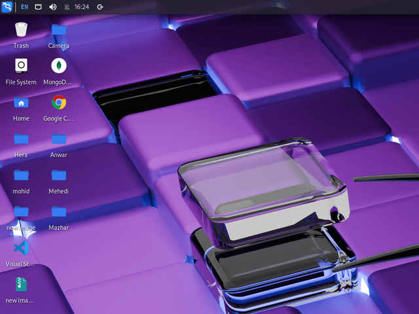419x314 pixels.
Task: Launch Visual Studio Code
Action: coord(21,248)
